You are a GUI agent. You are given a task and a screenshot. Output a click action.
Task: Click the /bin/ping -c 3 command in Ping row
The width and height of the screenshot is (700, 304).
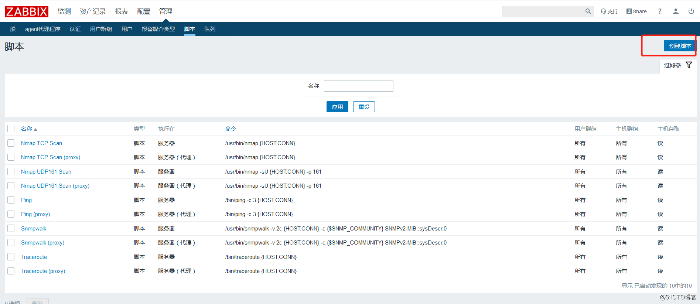pyautogui.click(x=259, y=200)
